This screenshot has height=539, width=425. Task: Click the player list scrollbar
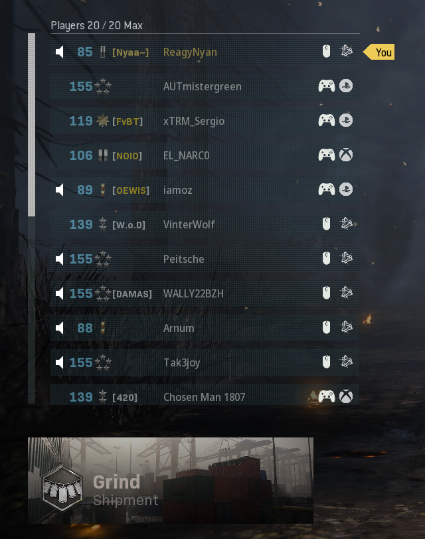(32, 218)
